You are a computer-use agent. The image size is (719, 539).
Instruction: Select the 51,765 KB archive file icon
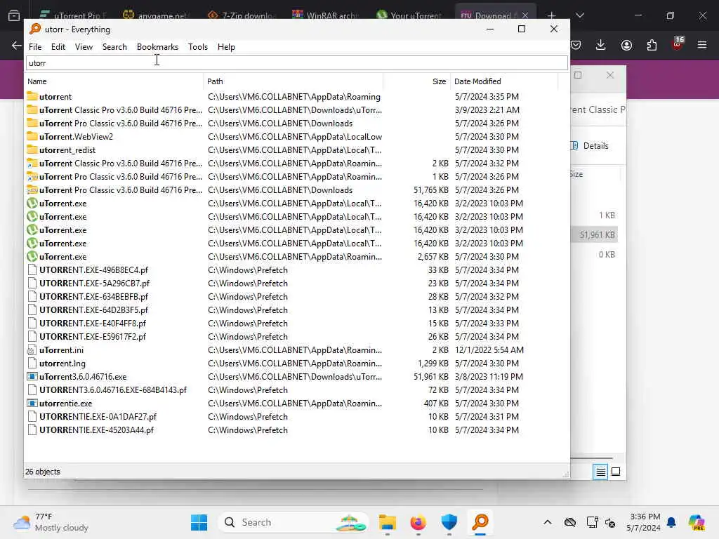pos(32,189)
